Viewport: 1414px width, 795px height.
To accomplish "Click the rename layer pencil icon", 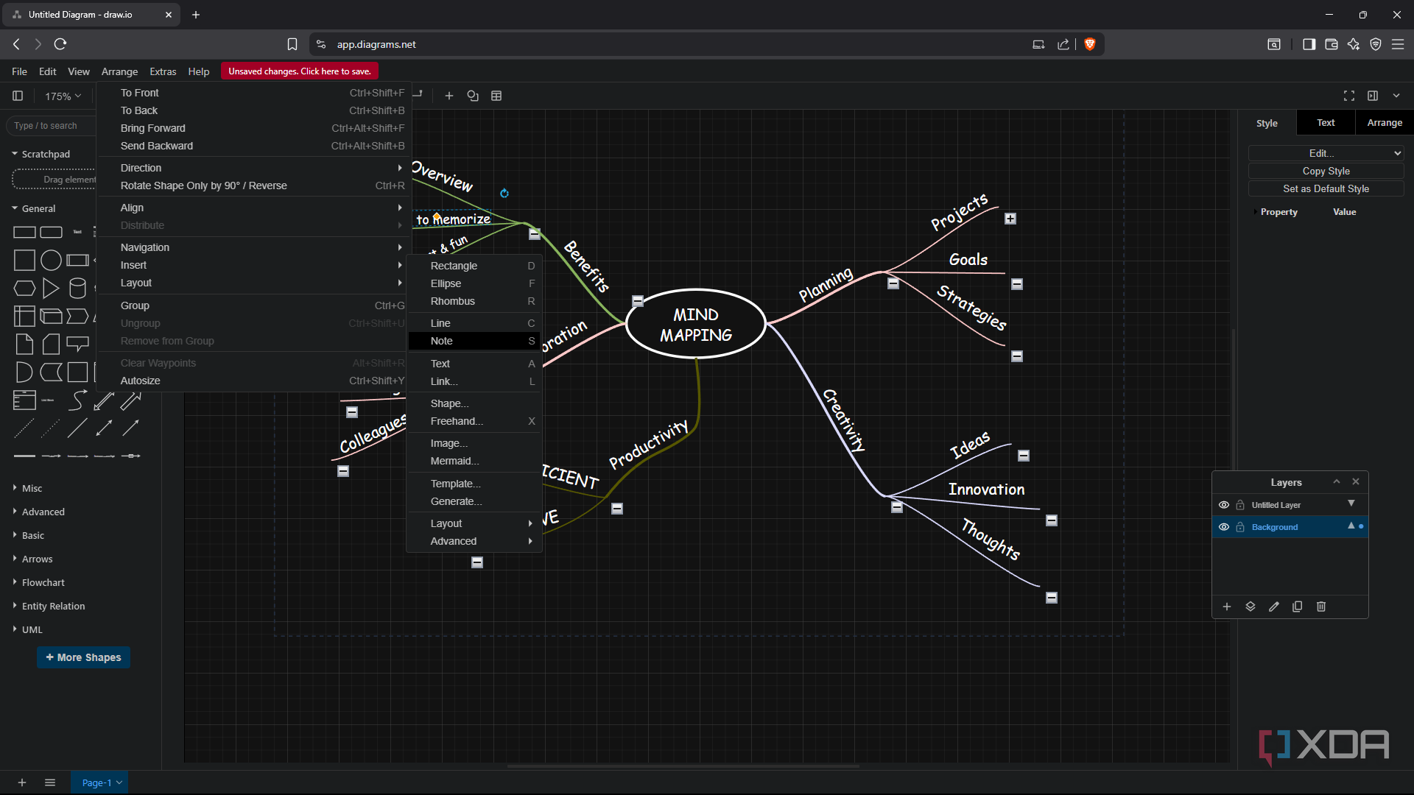I will click(x=1274, y=607).
